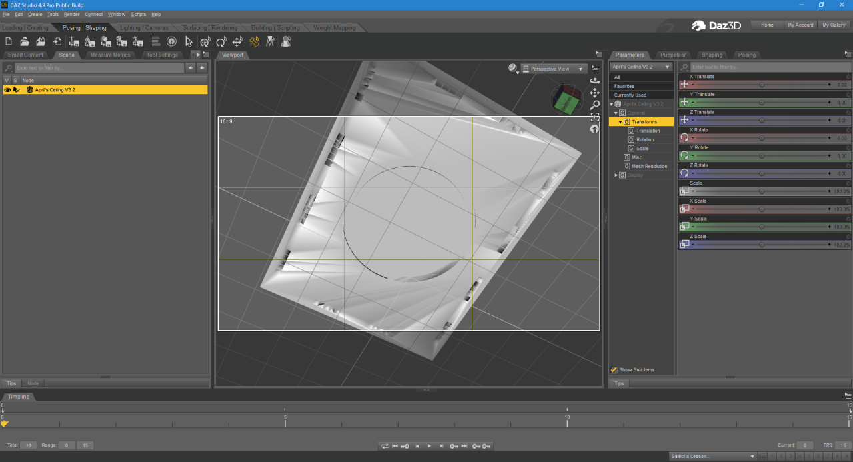853x462 pixels.
Task: Click the Reset view arrow icon
Action: (x=594, y=129)
